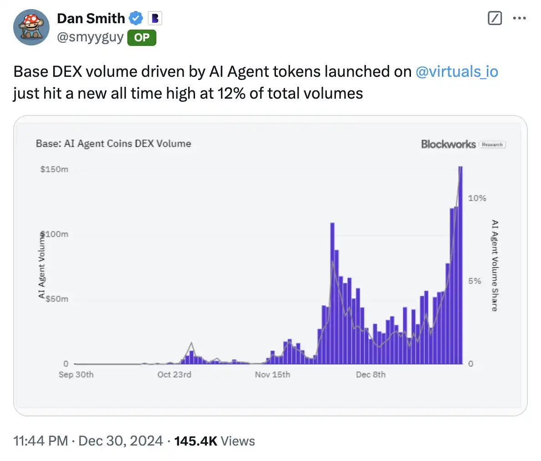
Task: Click the 11:44 PM Dec 30, 2024 timestamp
Action: tap(88, 441)
